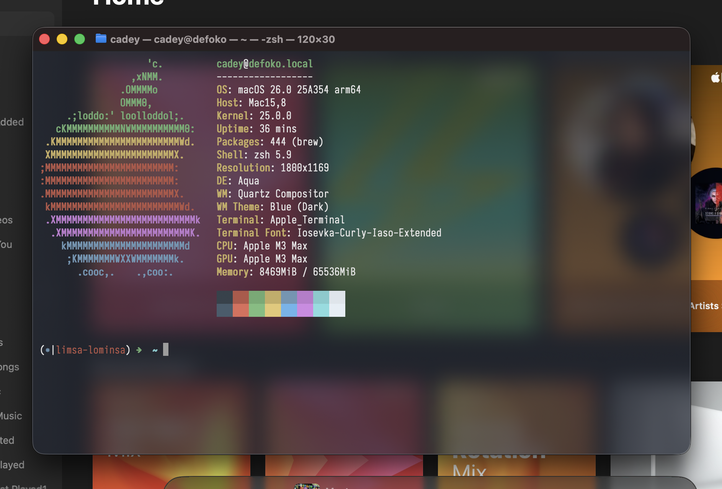The height and width of the screenshot is (489, 722).
Task: Select Made for You sidebar item
Action: click(6, 245)
